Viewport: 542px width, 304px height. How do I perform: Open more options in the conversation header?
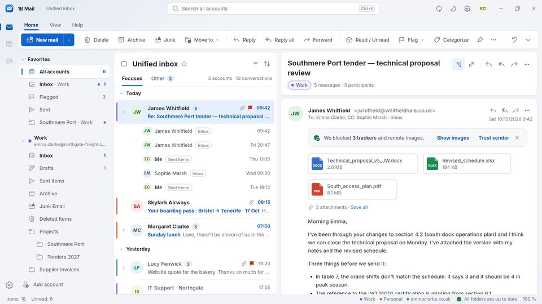527,64
